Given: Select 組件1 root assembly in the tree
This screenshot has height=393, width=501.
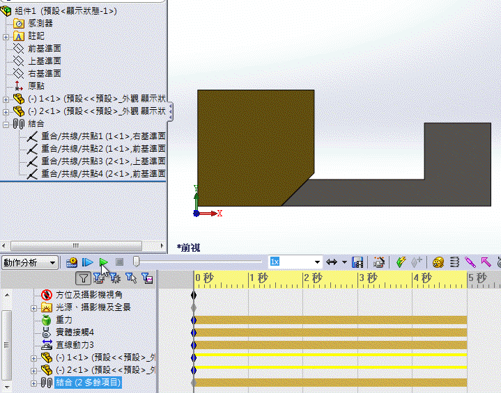Looking at the screenshot, I should tap(65, 11).
